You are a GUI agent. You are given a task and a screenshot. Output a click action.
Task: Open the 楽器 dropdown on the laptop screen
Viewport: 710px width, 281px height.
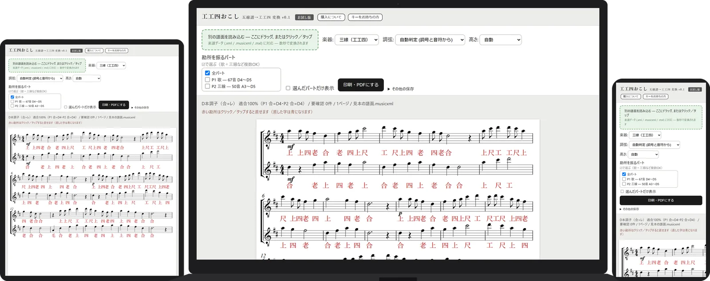pyautogui.click(x=356, y=40)
